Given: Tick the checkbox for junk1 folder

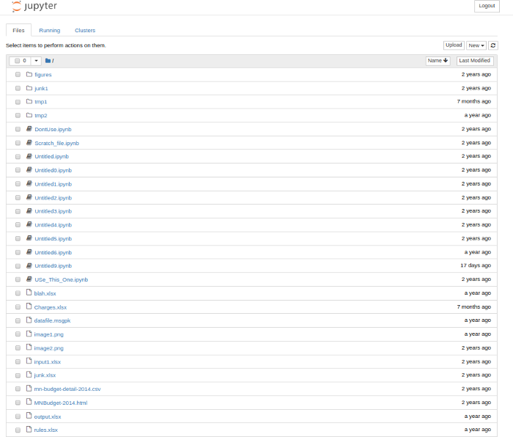Looking at the screenshot, I should [18, 89].
